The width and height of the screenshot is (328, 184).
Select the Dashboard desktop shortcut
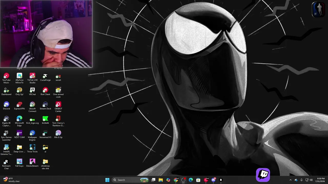pos(6,91)
